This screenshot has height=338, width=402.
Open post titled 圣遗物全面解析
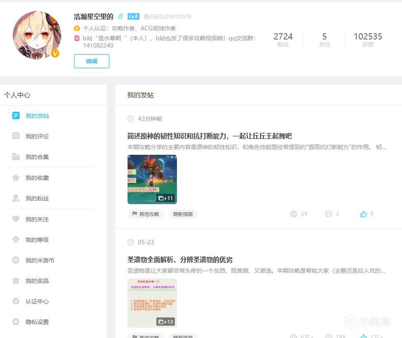[180, 259]
